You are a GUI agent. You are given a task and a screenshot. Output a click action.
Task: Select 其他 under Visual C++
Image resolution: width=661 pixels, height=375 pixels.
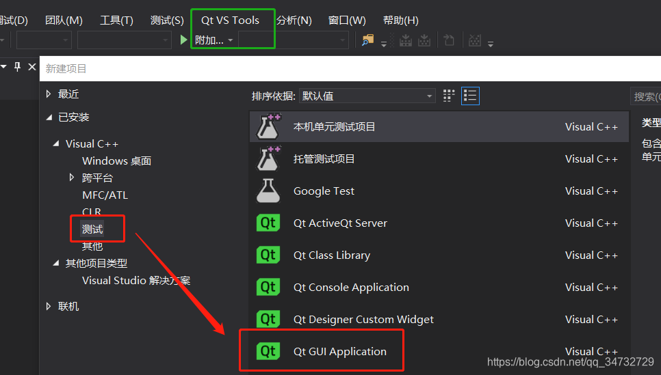pyautogui.click(x=92, y=246)
